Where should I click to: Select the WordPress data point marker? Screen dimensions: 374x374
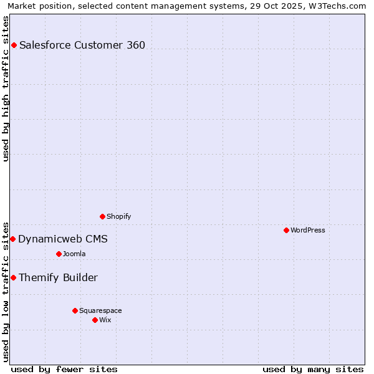pyautogui.click(x=286, y=230)
